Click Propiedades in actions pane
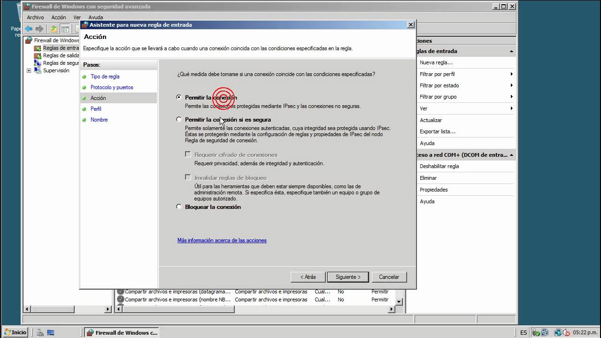The height and width of the screenshot is (338, 601). pyautogui.click(x=433, y=190)
